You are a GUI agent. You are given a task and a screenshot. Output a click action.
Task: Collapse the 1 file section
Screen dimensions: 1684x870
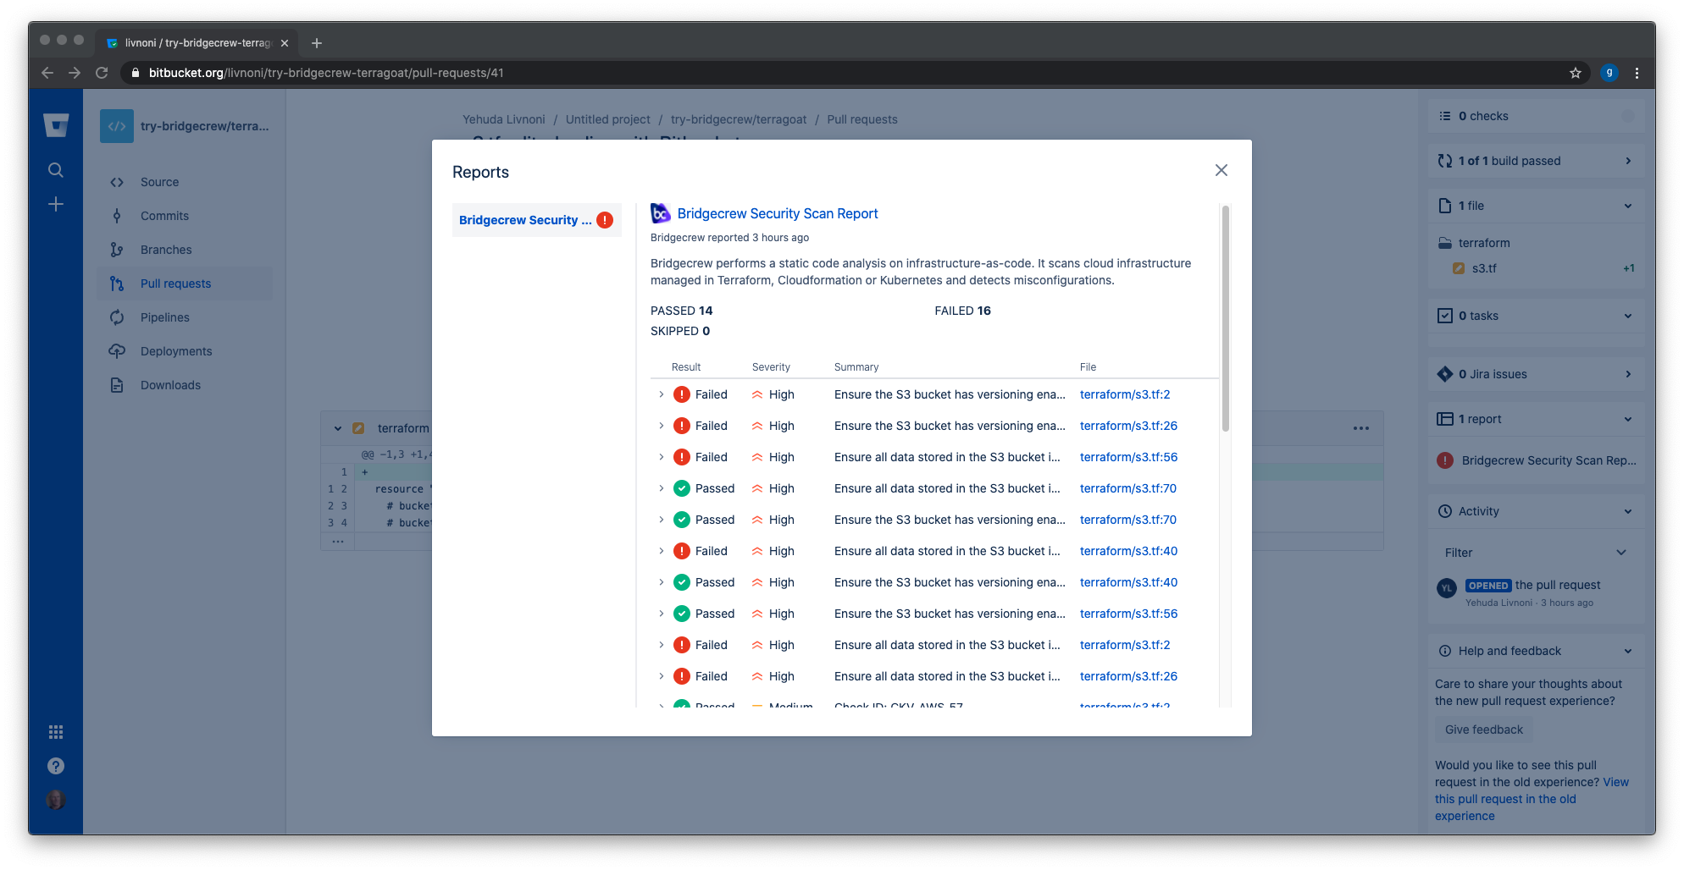pyautogui.click(x=1628, y=206)
